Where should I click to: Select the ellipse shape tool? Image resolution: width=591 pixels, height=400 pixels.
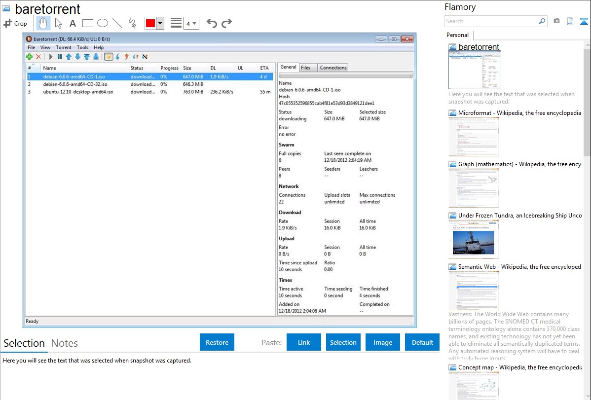coord(103,23)
